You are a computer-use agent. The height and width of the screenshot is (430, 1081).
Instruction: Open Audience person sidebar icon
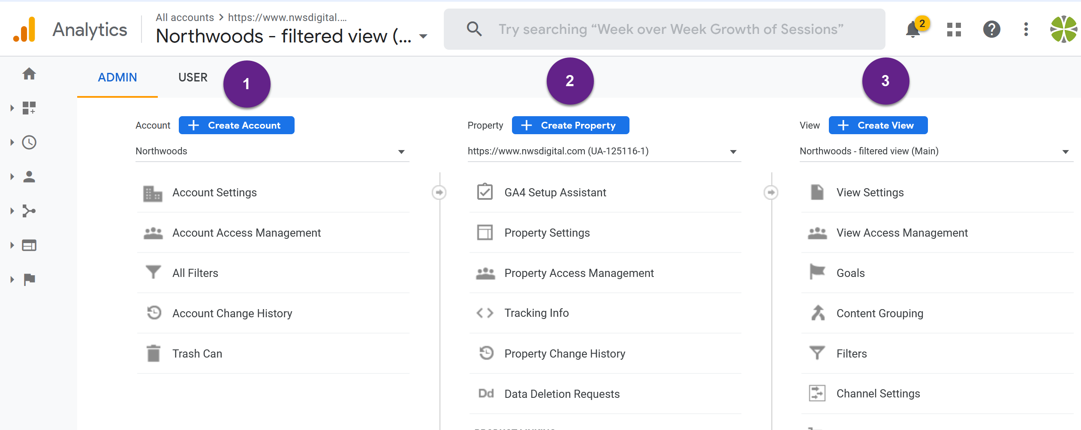(29, 177)
